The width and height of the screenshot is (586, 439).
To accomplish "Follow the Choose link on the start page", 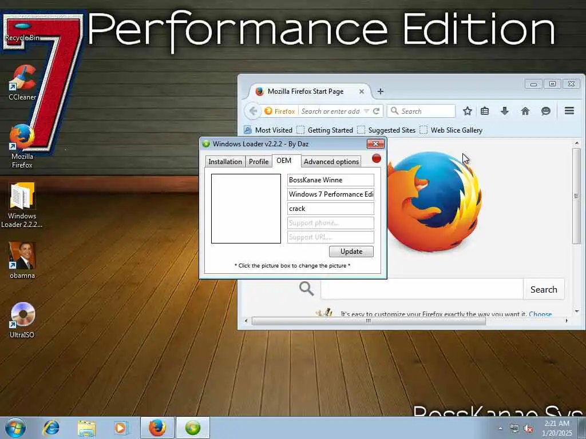I will coord(540,314).
